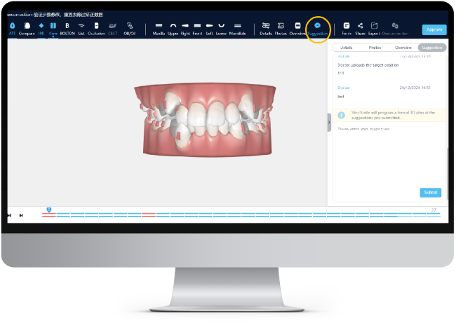Open the BOLTON analysis tool
The image size is (456, 323).
pyautogui.click(x=67, y=27)
